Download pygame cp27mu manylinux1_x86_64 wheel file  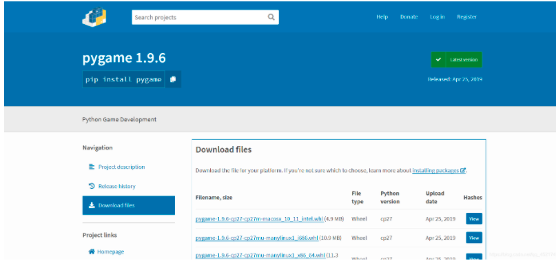point(260,255)
